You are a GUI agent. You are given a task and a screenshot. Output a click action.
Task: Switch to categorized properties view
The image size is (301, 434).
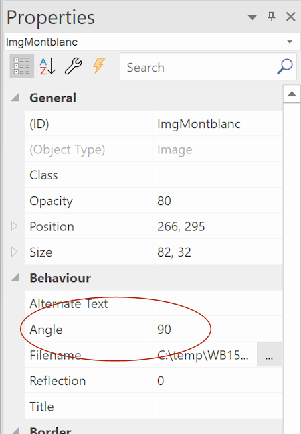pyautogui.click(x=22, y=66)
